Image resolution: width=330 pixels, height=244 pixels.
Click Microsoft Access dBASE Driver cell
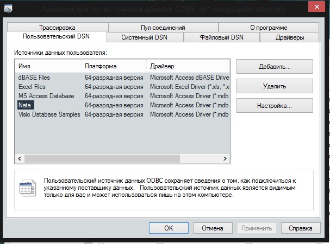point(189,78)
